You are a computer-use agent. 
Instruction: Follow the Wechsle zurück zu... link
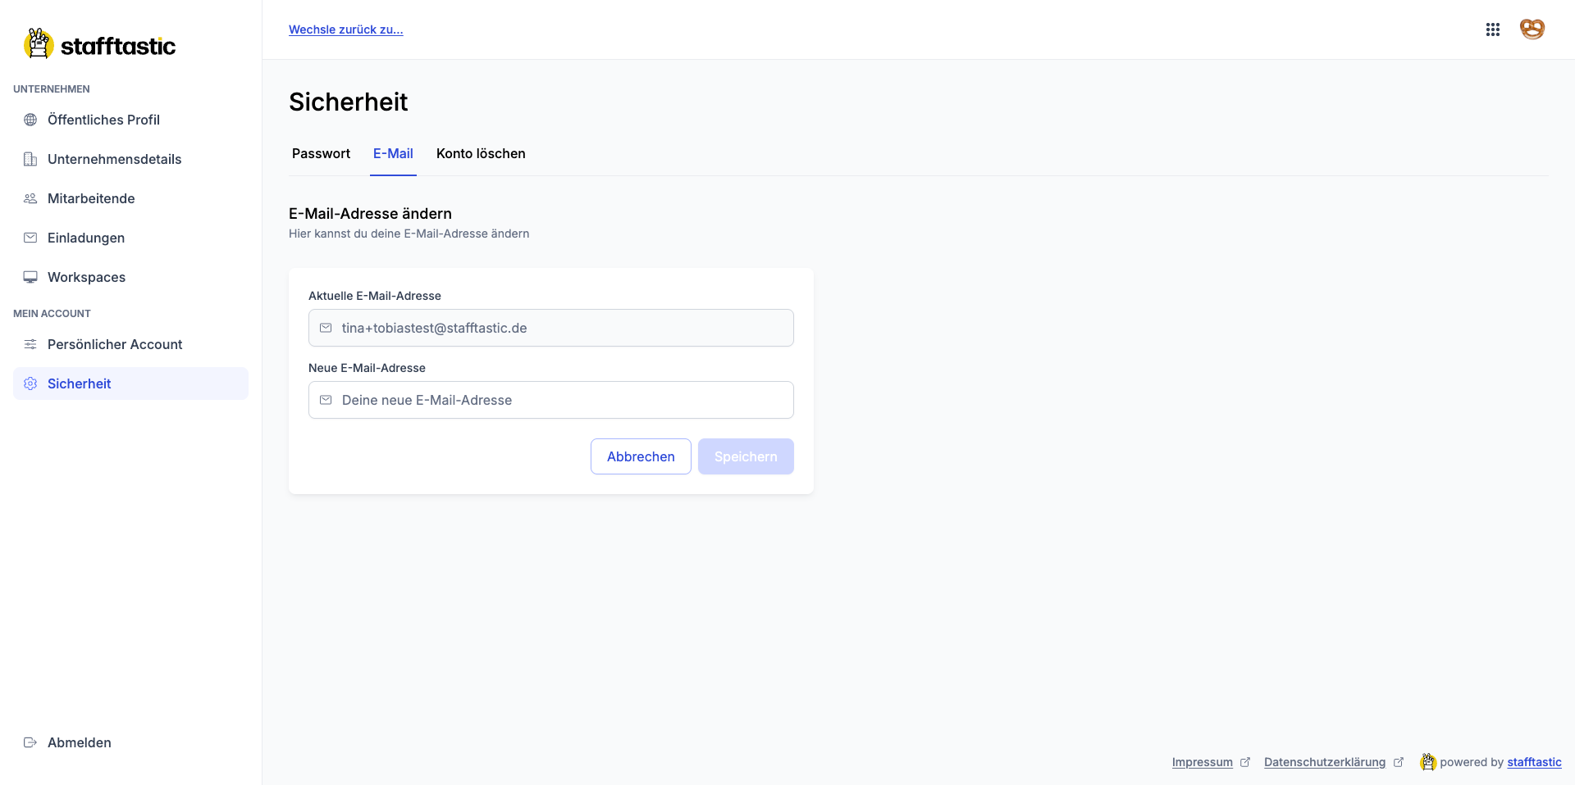[x=345, y=29]
